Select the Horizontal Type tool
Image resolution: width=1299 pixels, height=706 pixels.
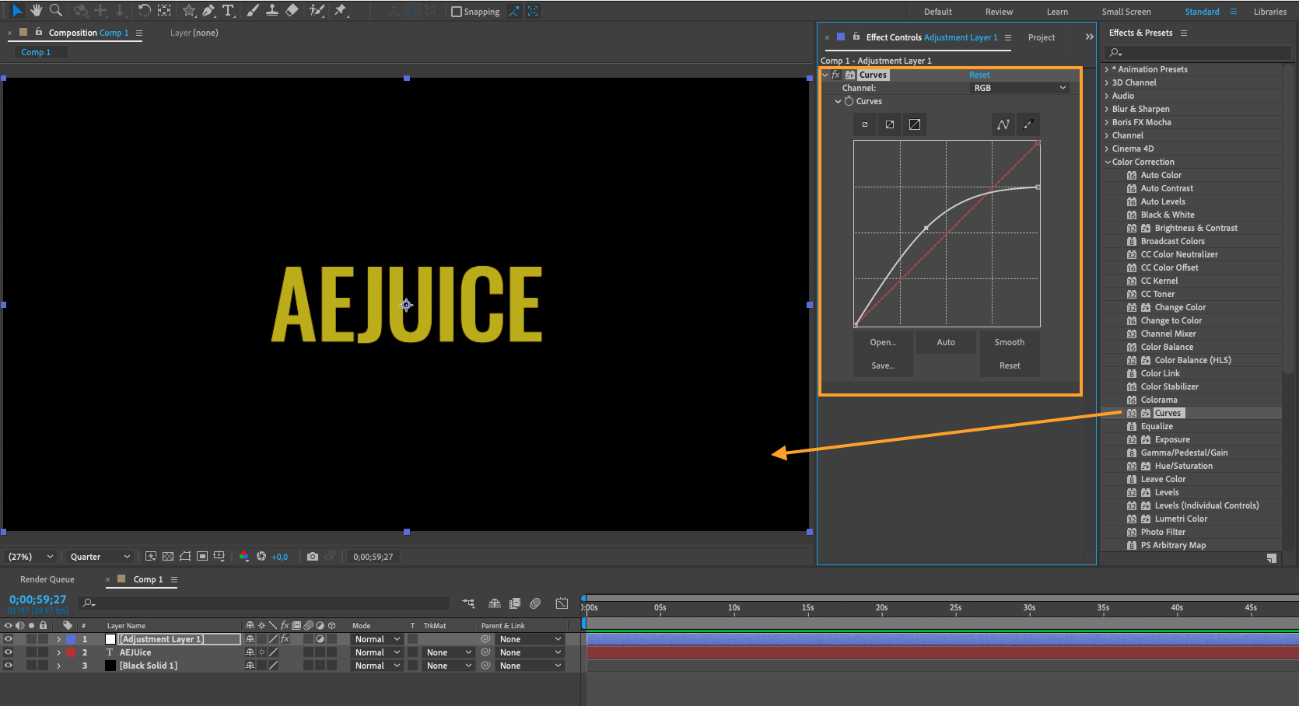pyautogui.click(x=228, y=10)
